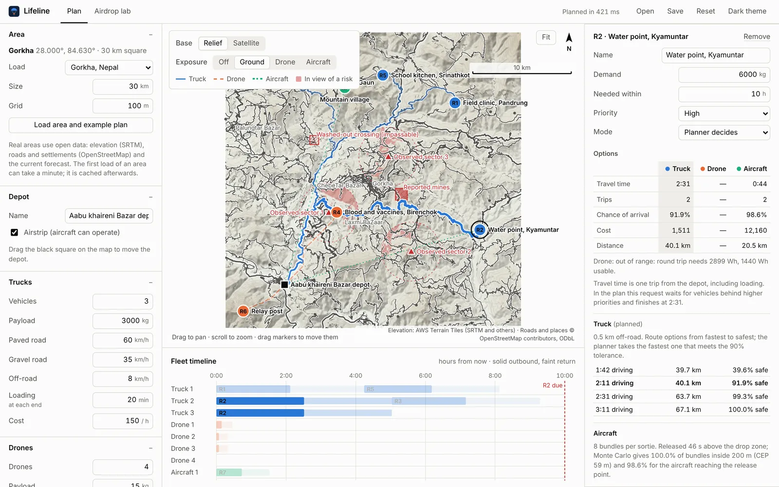Click the Lifeline app logo icon
This screenshot has height=487, width=779.
click(x=14, y=11)
